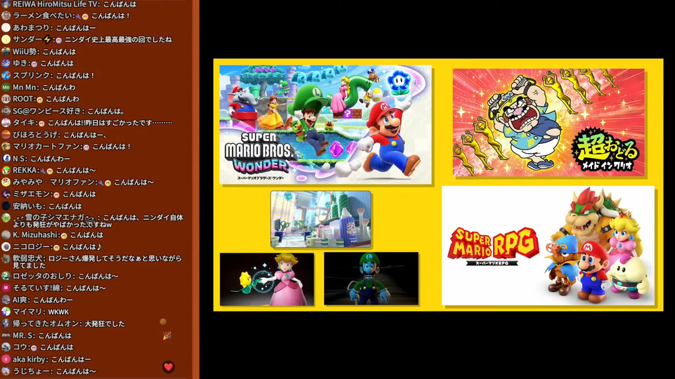Click K. Mizuhashi's profile avatar
Viewport: 675px width, 379px height.
[6, 235]
